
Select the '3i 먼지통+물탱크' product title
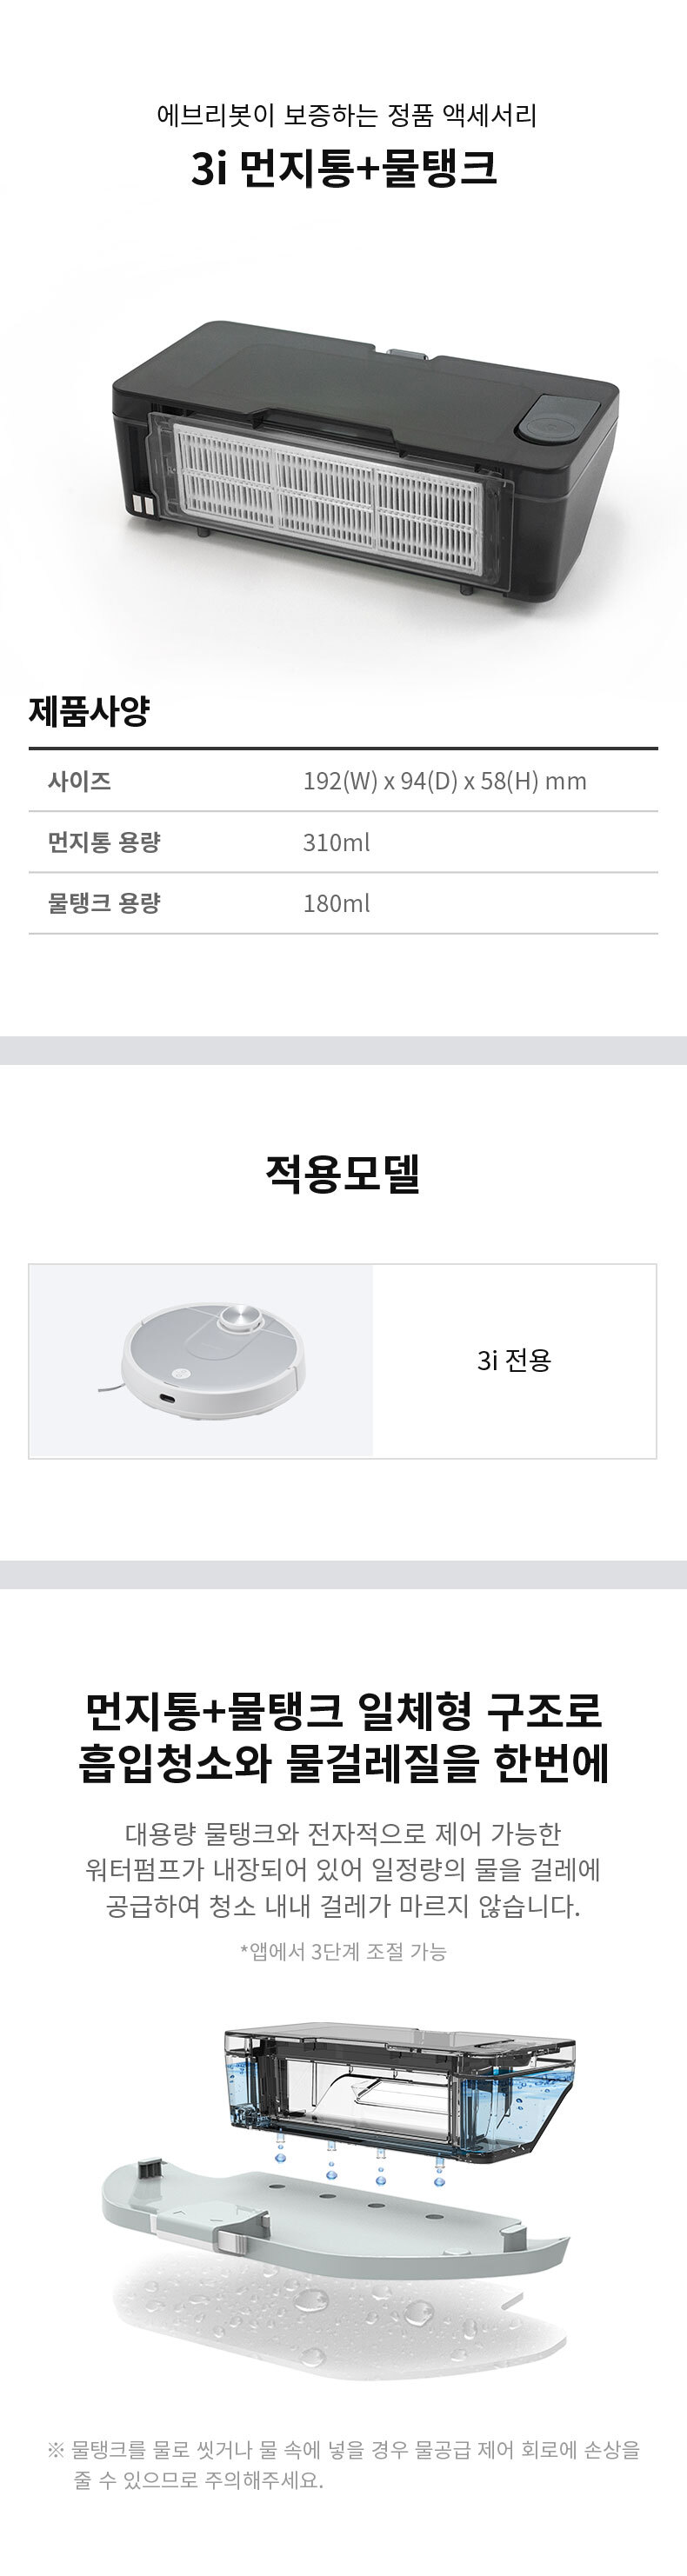tap(343, 169)
